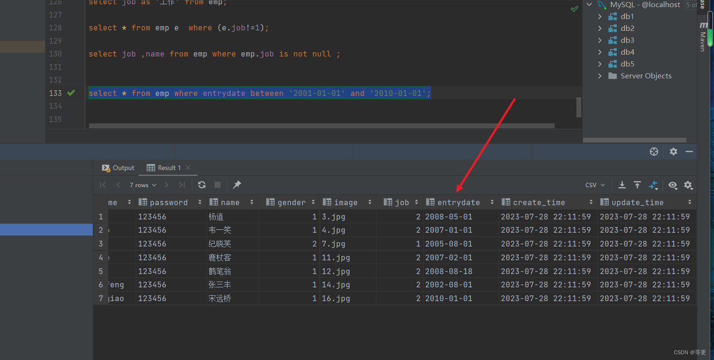
Task: Click the upload/import data icon
Action: 637,185
